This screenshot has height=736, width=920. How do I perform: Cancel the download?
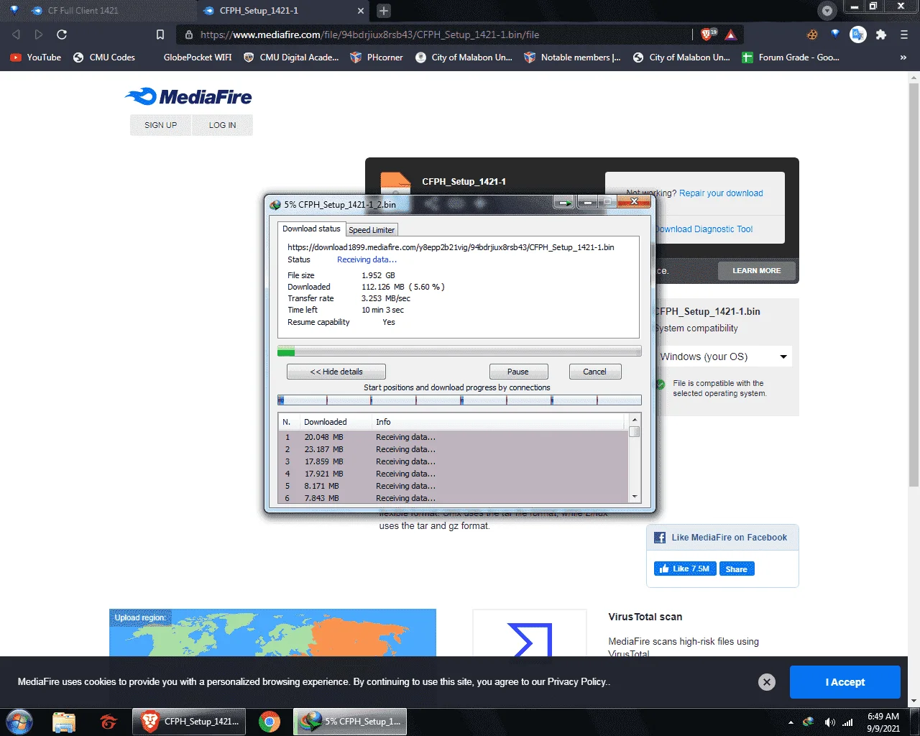(595, 372)
